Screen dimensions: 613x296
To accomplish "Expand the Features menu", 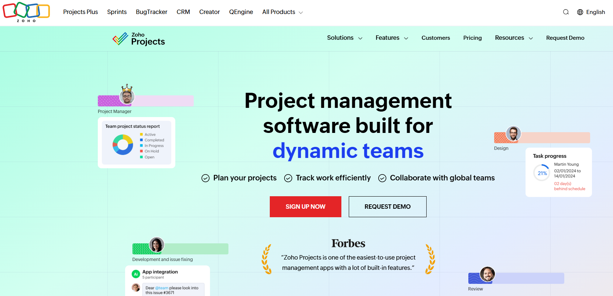I will (392, 38).
